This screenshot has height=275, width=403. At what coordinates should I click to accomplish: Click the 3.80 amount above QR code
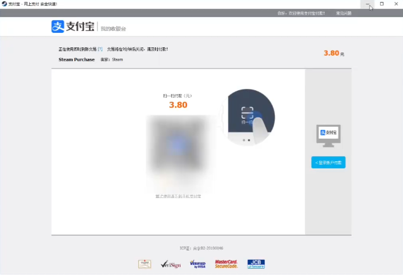coord(178,105)
